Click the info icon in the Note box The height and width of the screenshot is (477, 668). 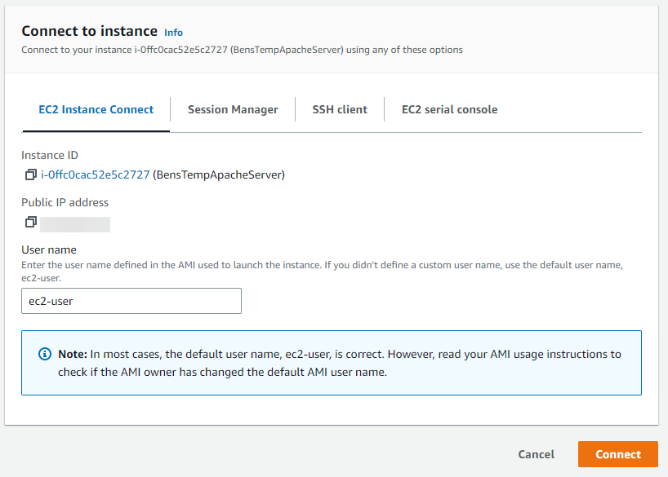tap(45, 354)
